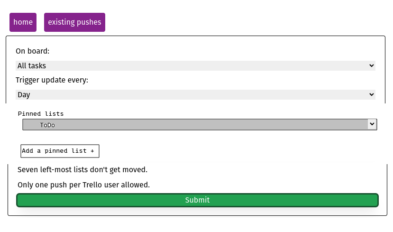Click the "Pinned lists" heading

tap(41, 114)
